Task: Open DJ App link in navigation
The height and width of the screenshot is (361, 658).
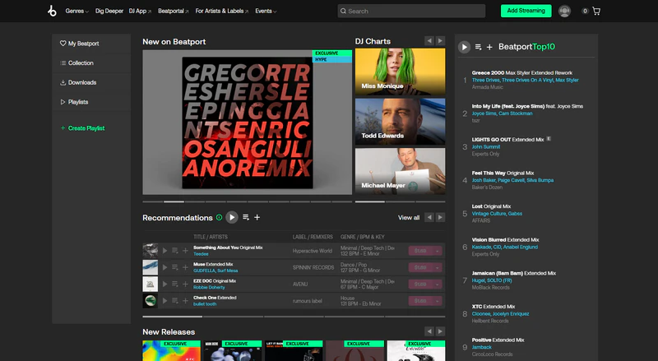Action: (140, 11)
